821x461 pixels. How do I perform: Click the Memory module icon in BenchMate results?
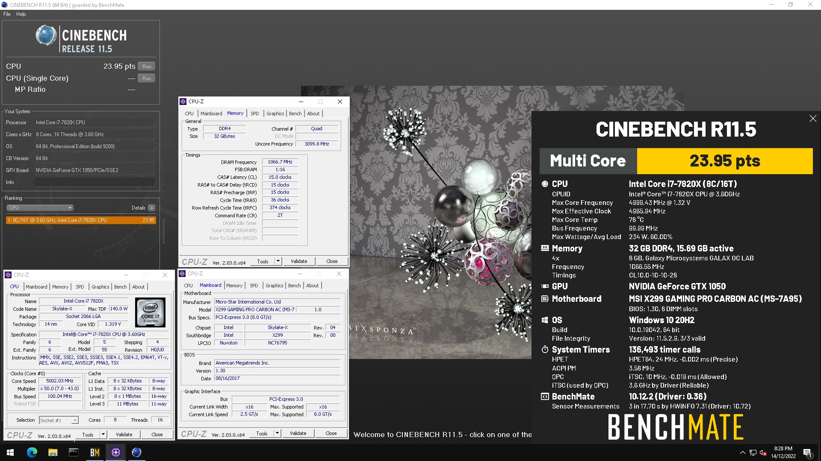[x=545, y=248]
